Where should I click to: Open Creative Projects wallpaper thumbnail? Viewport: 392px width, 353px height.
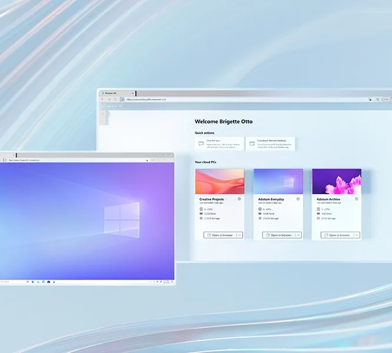click(220, 181)
